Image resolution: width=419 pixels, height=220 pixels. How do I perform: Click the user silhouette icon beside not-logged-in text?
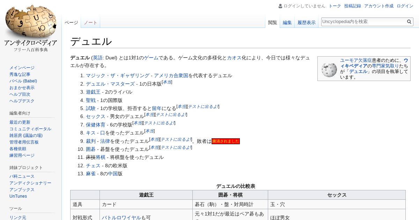(x=280, y=6)
